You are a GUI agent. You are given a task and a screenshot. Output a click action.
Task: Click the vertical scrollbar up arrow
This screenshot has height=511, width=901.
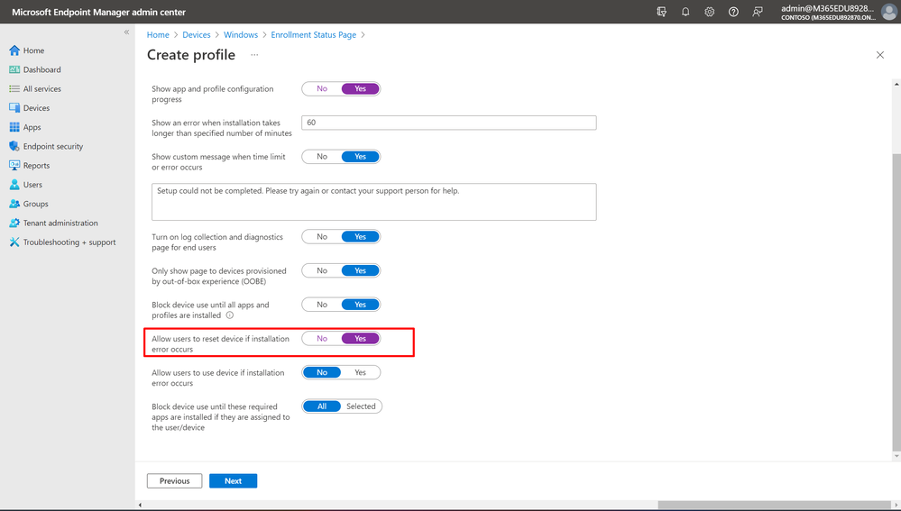pos(896,85)
